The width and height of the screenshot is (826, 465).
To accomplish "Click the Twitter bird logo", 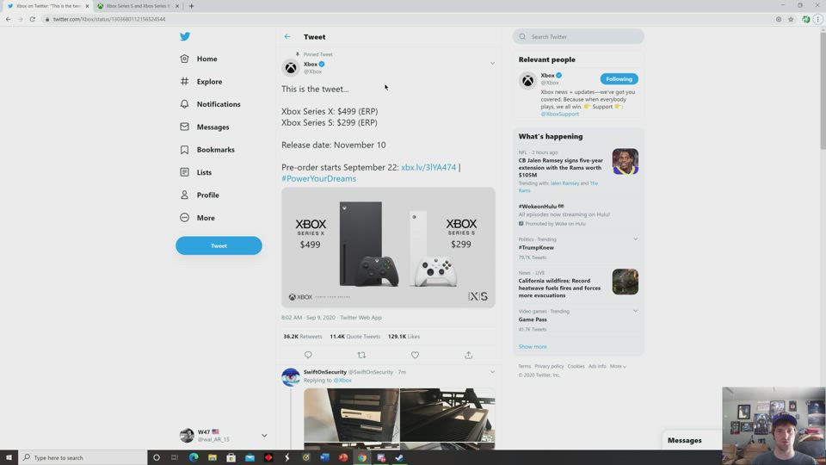I will coord(185,36).
